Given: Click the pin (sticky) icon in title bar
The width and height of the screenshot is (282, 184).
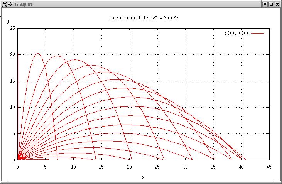Looking at the screenshot, I should tap(11, 4).
